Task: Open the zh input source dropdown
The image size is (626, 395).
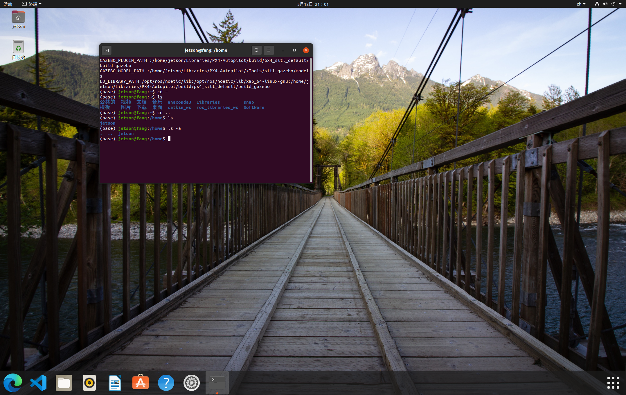Action: (x=581, y=4)
